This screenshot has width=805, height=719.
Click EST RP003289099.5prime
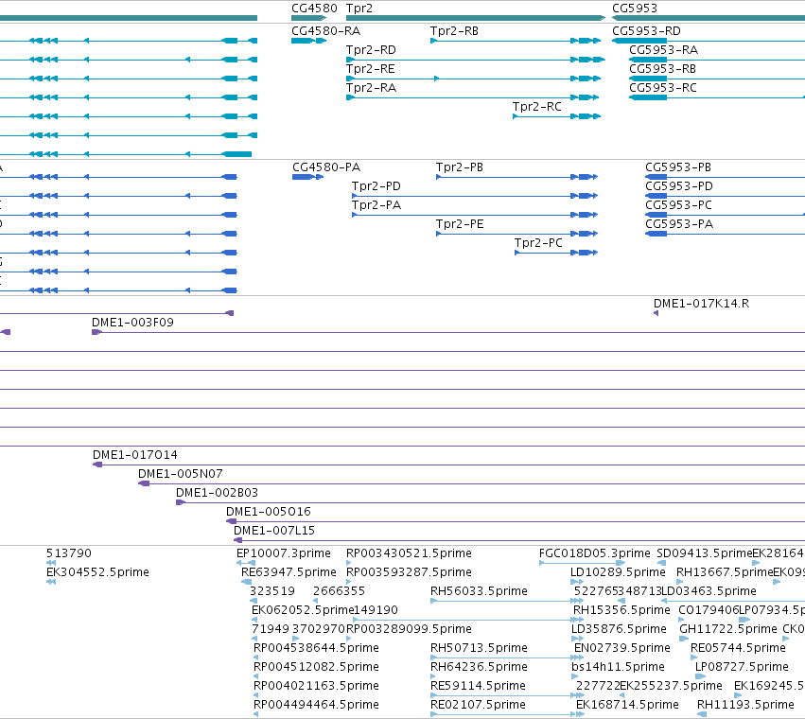(x=409, y=630)
